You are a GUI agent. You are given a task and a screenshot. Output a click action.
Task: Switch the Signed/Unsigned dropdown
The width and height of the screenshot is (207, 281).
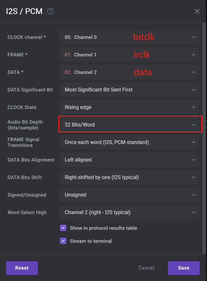(x=129, y=195)
